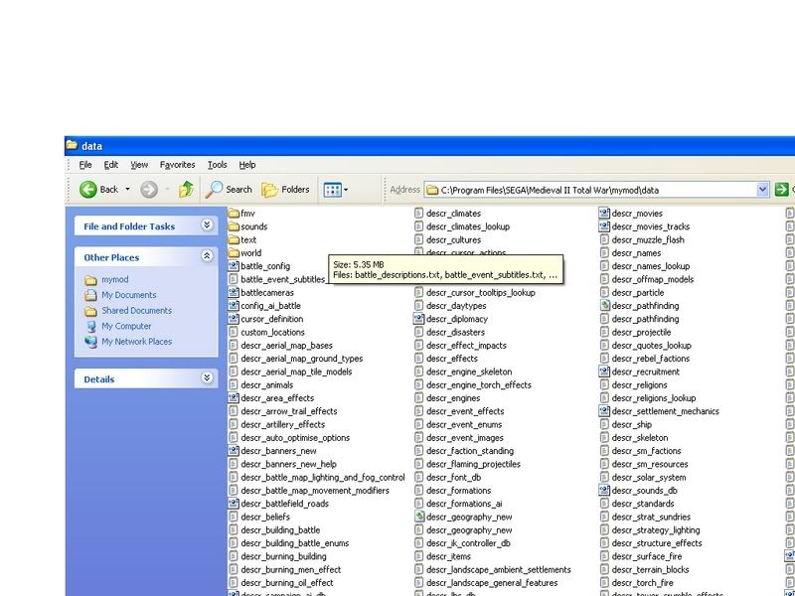Open the File menu
The image size is (795, 596).
(x=85, y=165)
